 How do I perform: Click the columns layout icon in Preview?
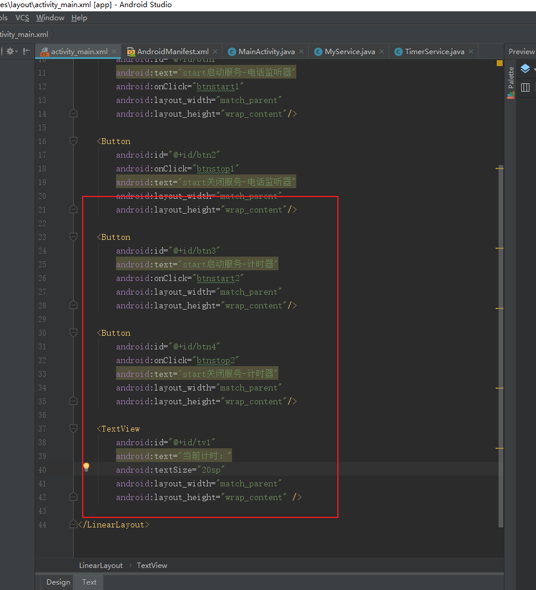coord(525,88)
